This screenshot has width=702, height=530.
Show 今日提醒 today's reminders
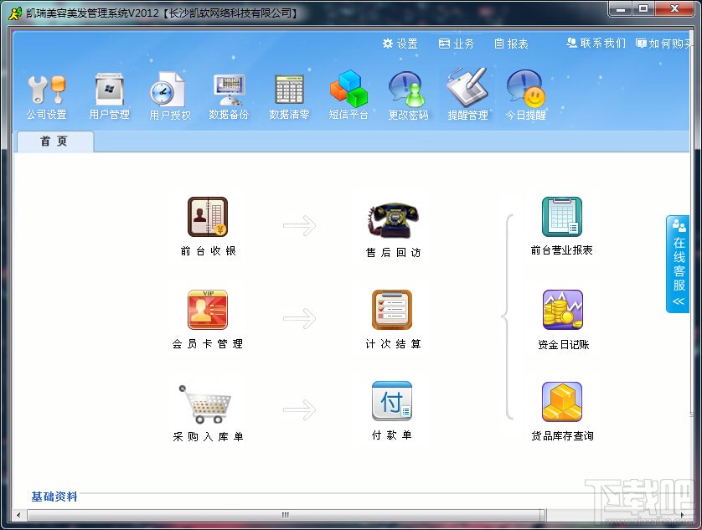click(x=526, y=95)
